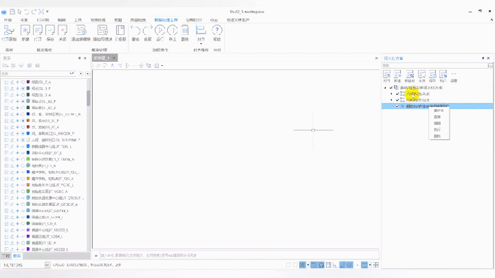
Task: Toggle checkbox of the first layer in list
Action: [5, 82]
